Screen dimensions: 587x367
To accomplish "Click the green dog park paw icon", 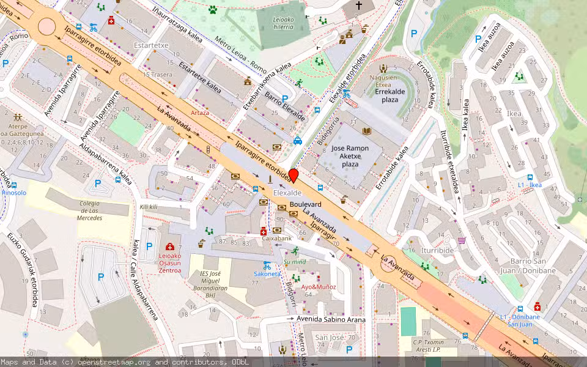I will point(213,9).
